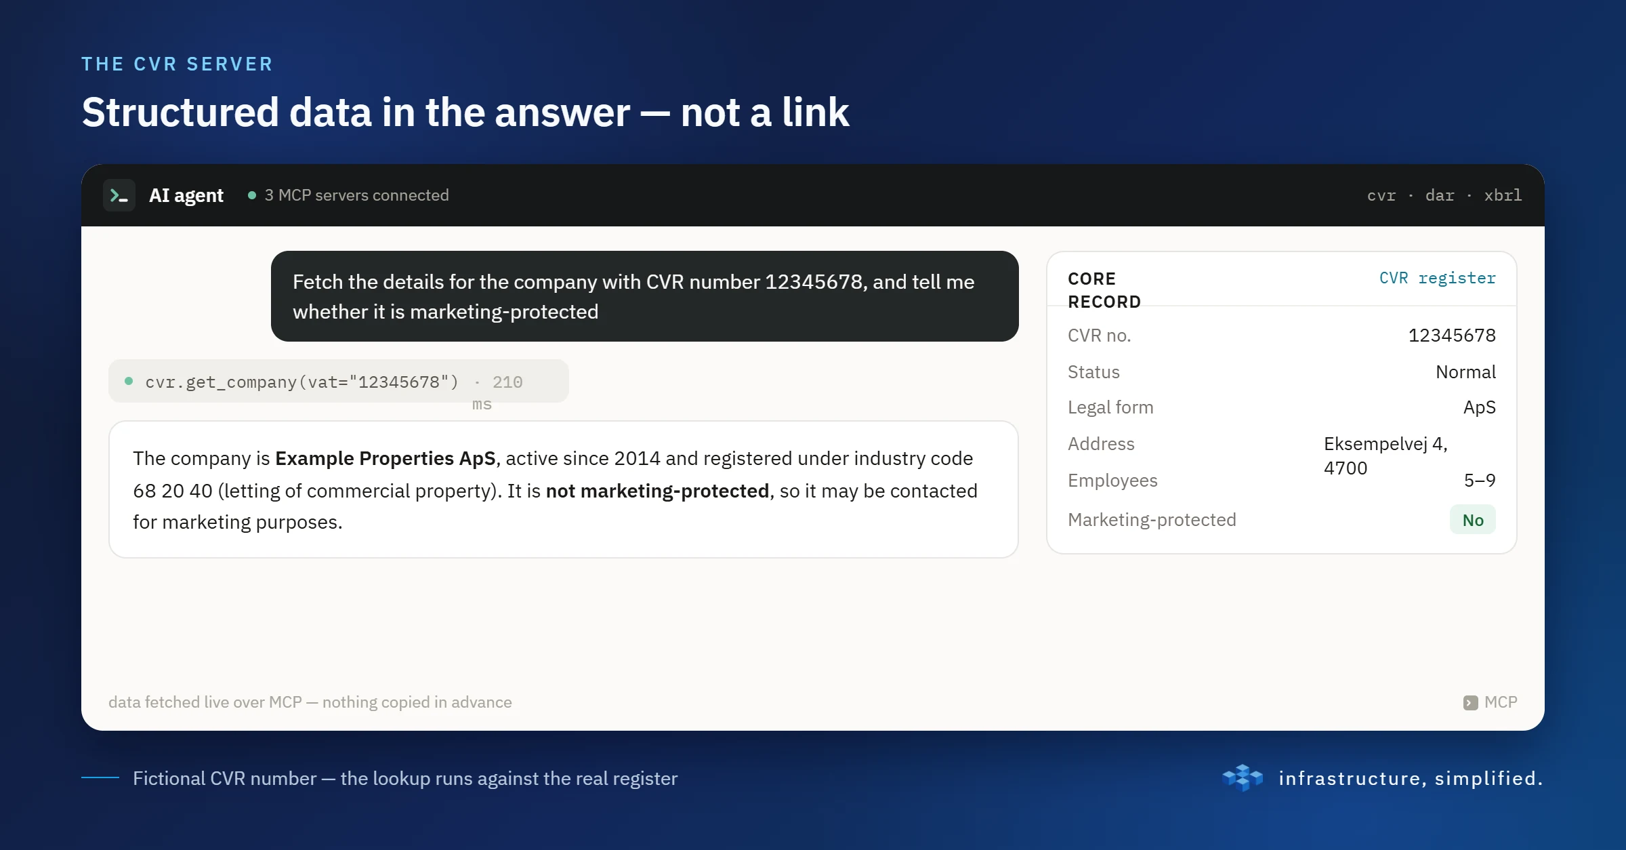Click the cvr.get_company tool call chip

(x=339, y=382)
